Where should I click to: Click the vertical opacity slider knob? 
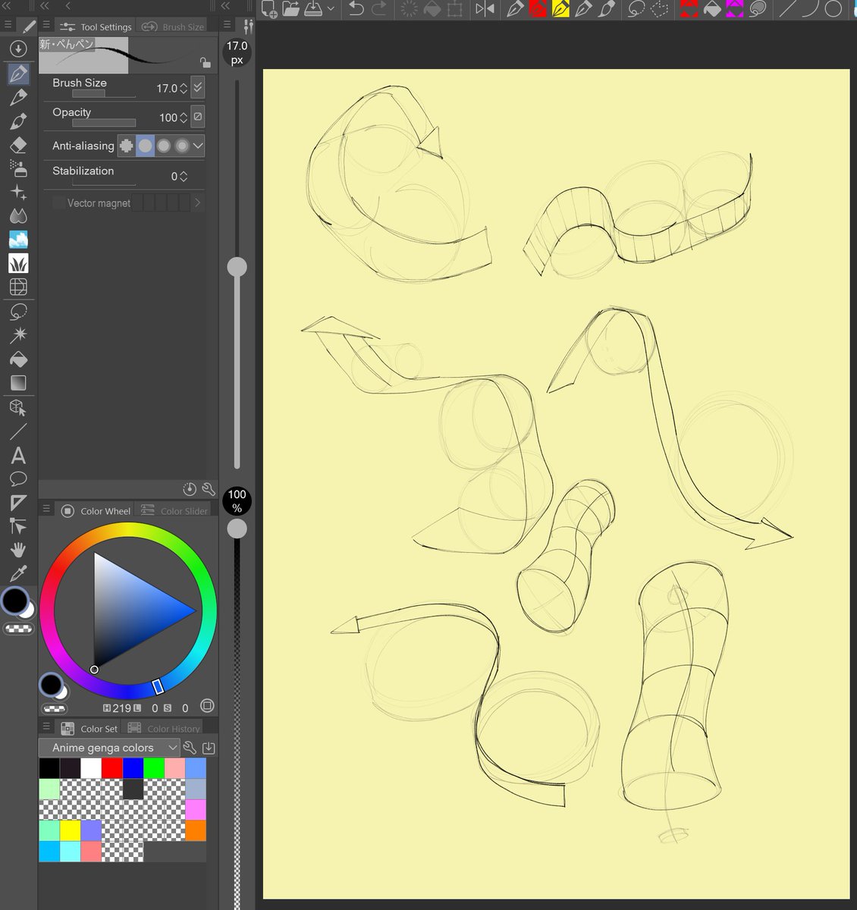tap(237, 528)
